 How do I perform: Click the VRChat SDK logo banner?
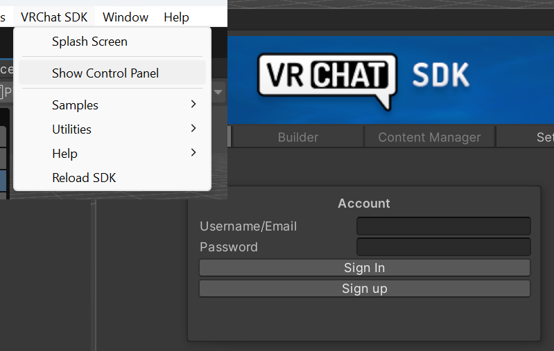(390, 80)
